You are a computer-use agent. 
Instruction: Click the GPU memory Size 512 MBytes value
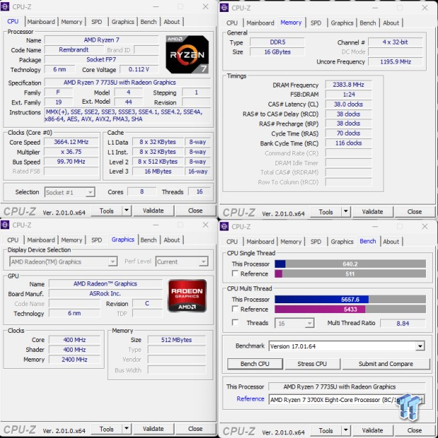pos(177,340)
